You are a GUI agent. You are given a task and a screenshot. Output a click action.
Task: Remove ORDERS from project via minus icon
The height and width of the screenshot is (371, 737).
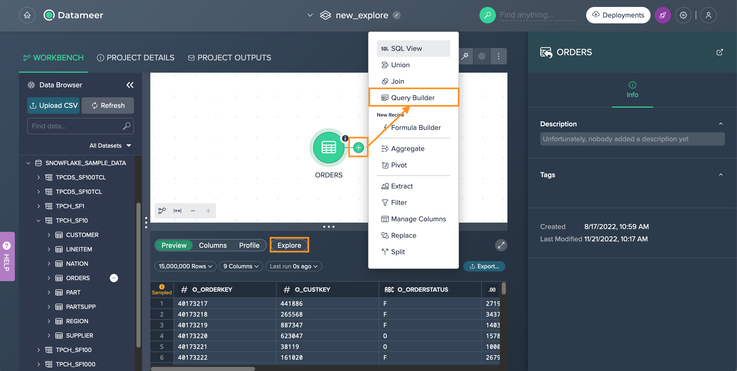click(x=114, y=278)
